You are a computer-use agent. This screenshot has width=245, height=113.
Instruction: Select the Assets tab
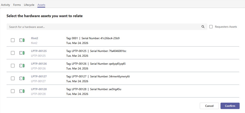point(41,5)
